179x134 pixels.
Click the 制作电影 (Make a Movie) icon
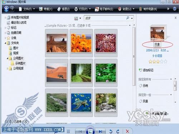[140, 9]
